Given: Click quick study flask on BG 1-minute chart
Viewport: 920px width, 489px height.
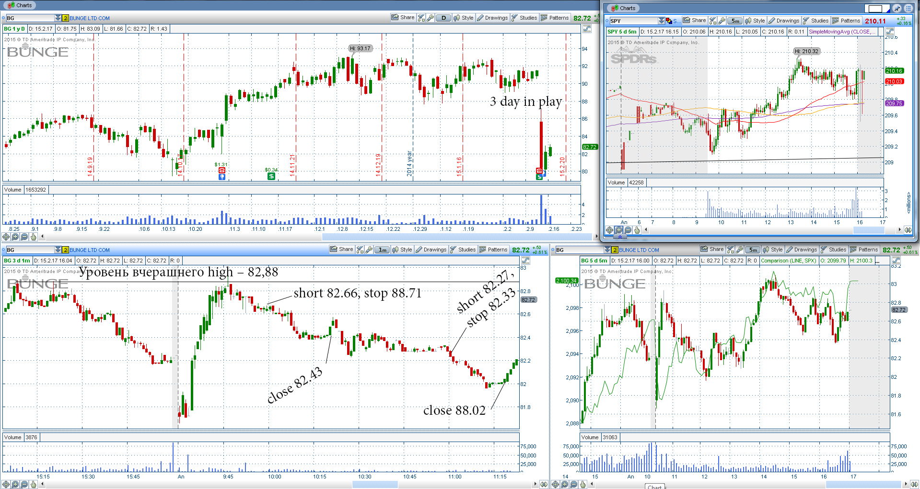Looking at the screenshot, I should (x=360, y=250).
